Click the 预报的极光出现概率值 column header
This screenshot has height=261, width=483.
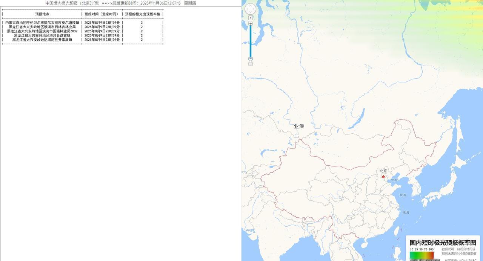(x=143, y=14)
